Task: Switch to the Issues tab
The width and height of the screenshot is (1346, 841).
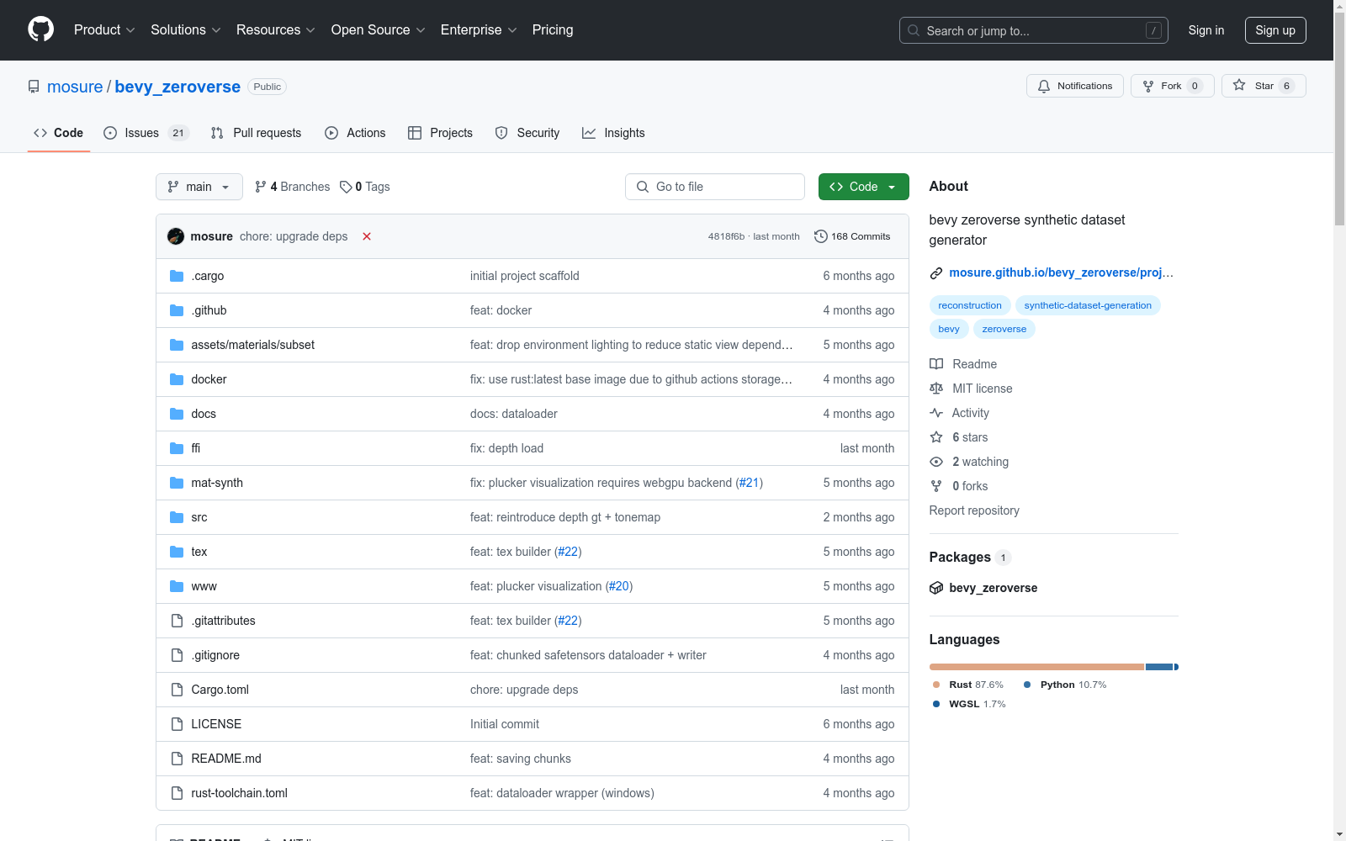Action: click(x=146, y=133)
